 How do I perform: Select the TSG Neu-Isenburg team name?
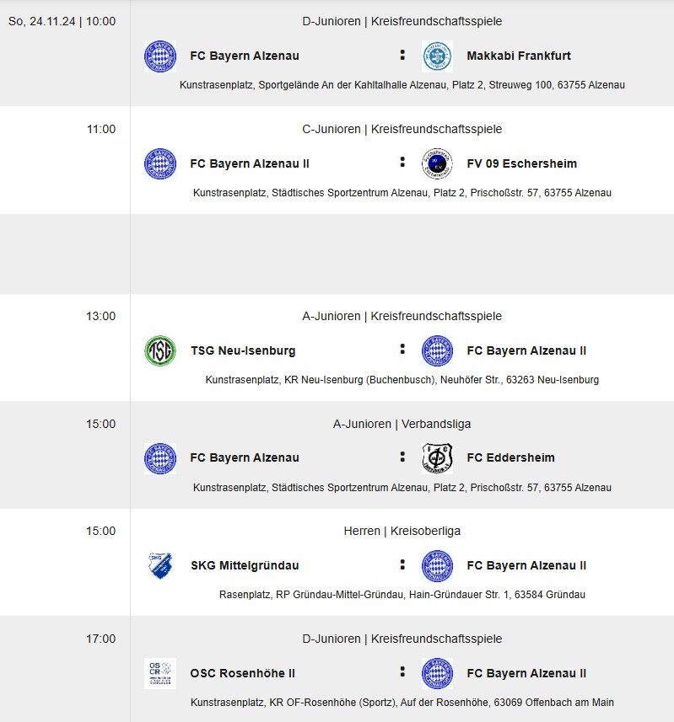click(243, 350)
